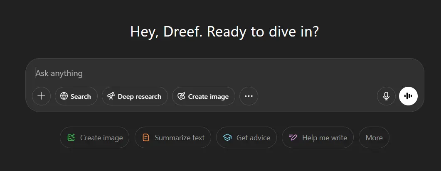This screenshot has width=441, height=171.
Task: Select the Get advice suggestion label
Action: click(x=254, y=138)
